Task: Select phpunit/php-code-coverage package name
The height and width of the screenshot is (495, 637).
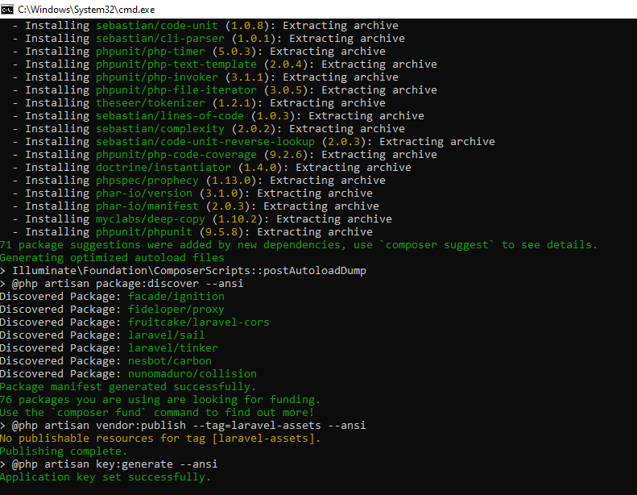Action: [176, 155]
